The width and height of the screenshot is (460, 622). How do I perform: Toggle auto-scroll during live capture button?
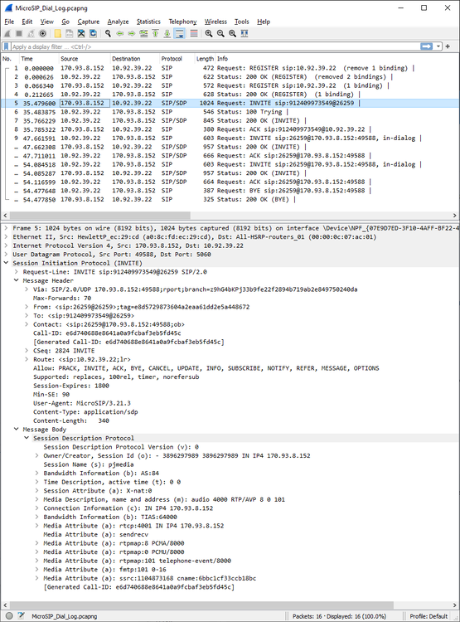point(180,34)
